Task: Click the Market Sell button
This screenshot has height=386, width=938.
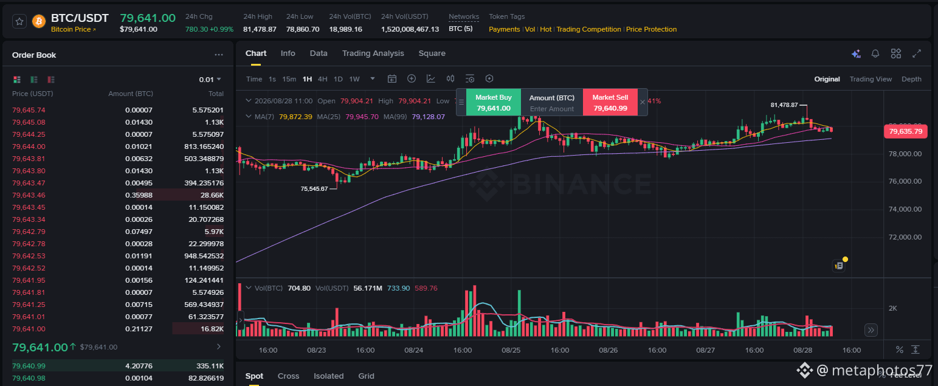Action: pos(610,102)
